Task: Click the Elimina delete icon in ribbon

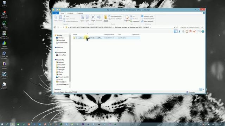Action: coord(93,19)
